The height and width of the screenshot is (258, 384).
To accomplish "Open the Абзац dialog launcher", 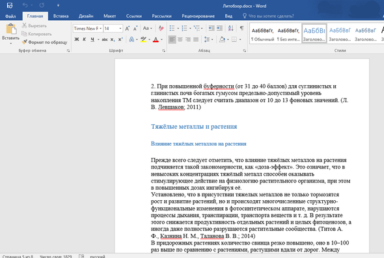I will (245, 51).
